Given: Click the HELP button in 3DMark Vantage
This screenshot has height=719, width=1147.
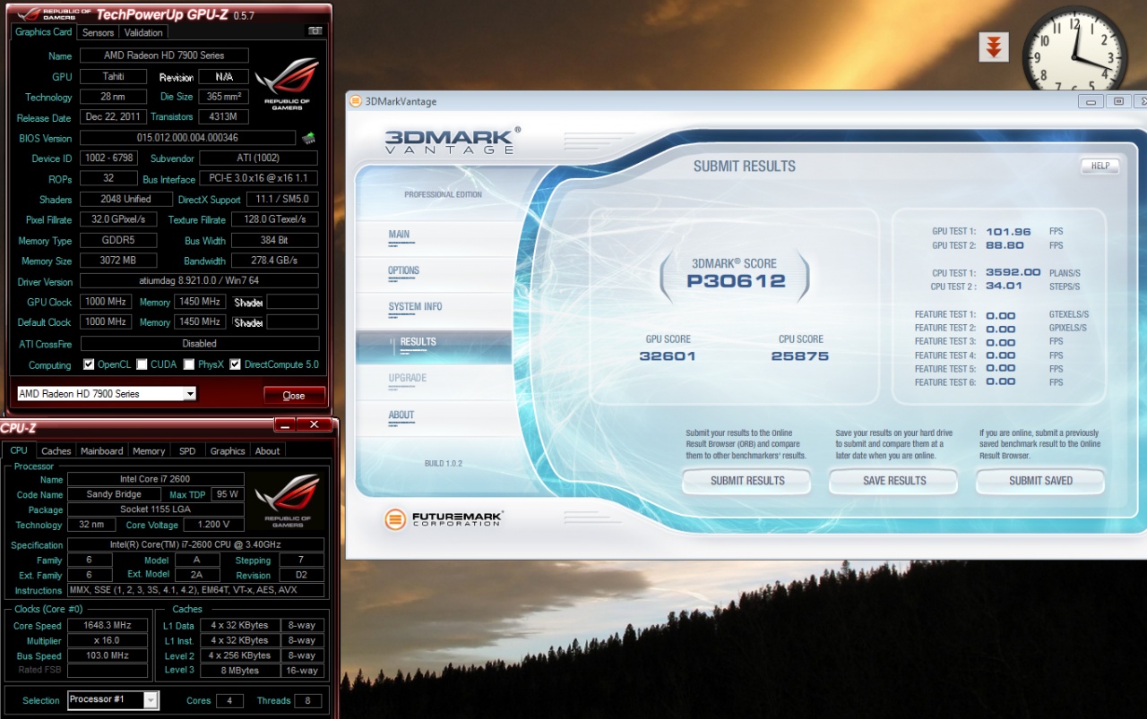Looking at the screenshot, I should pyautogui.click(x=1100, y=166).
